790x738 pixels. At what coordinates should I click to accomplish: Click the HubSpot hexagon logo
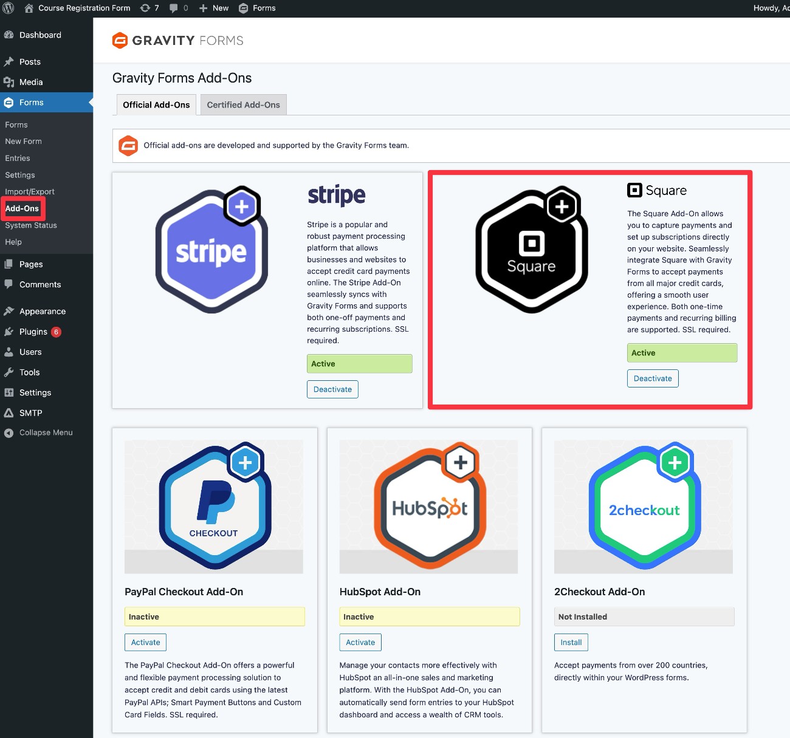(430, 506)
